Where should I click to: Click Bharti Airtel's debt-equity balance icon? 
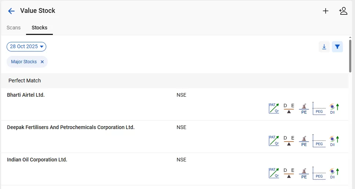pyautogui.click(x=289, y=108)
